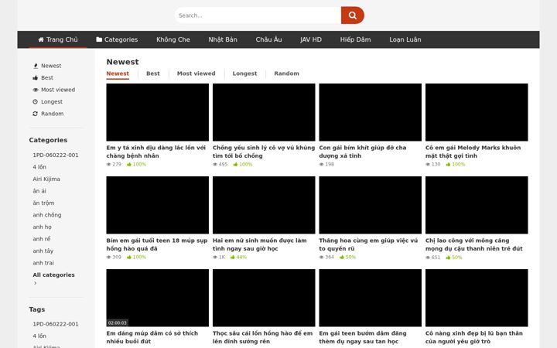The width and height of the screenshot is (557, 348).
Task: Open the Châu Âu navigation item
Action: click(268, 39)
